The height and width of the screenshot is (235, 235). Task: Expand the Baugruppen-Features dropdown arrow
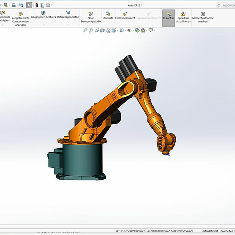43,25
